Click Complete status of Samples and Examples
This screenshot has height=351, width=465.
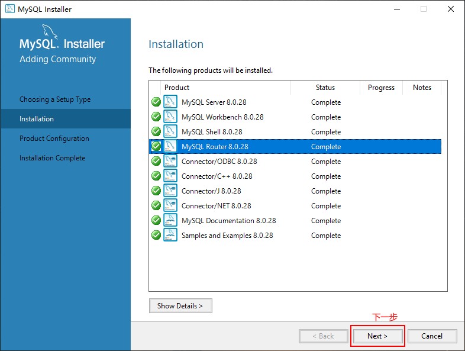326,236
